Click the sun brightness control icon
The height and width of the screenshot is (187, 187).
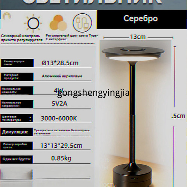click(33, 23)
